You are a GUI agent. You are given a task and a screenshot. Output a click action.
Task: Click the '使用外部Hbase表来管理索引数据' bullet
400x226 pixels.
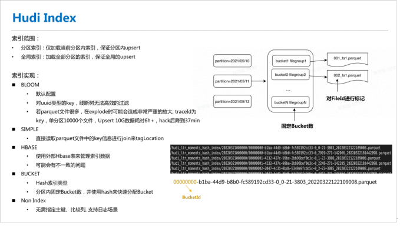[72, 156]
